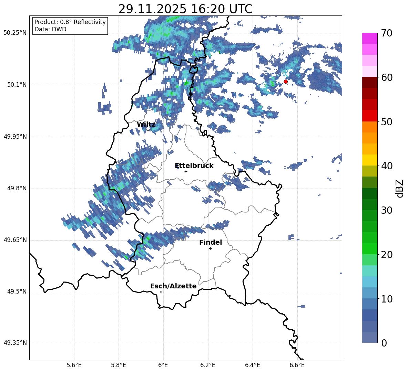
Task: Click the dBZ colorbar axis label
Action: [399, 188]
